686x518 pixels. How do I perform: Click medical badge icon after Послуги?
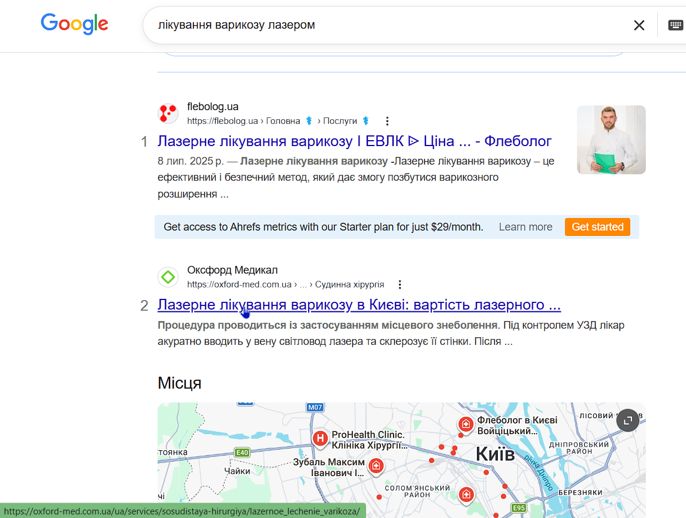(365, 121)
